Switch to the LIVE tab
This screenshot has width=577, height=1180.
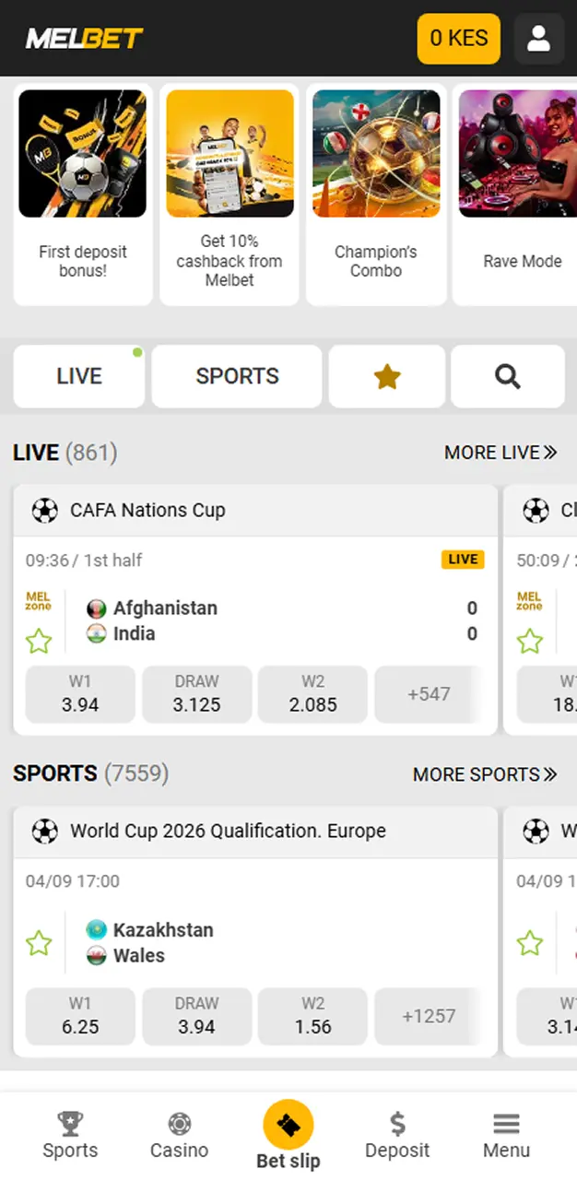click(x=79, y=376)
